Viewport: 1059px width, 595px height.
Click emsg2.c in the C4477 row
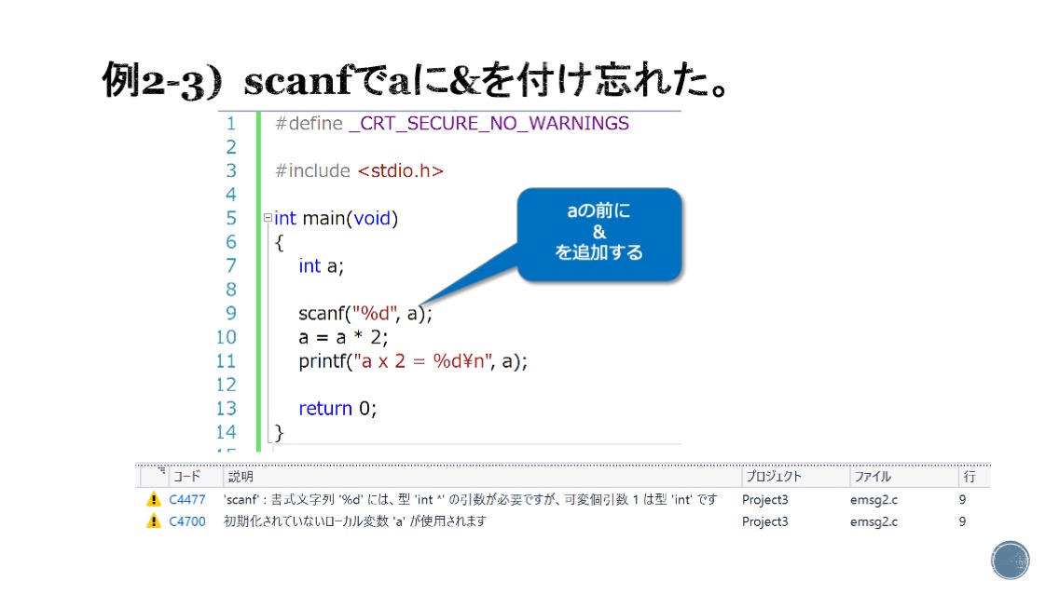coord(873,500)
